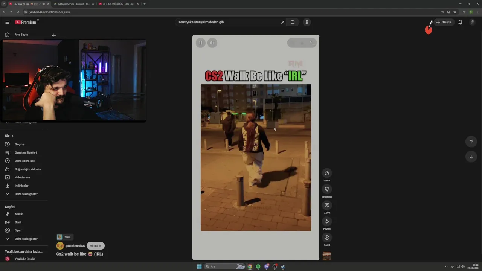
Task: Remix the Short with the remix icon
Action: (327, 238)
